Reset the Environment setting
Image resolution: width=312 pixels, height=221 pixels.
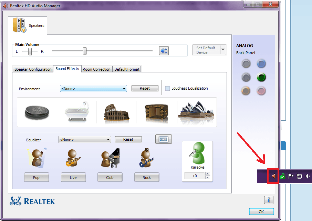pyautogui.click(x=145, y=88)
